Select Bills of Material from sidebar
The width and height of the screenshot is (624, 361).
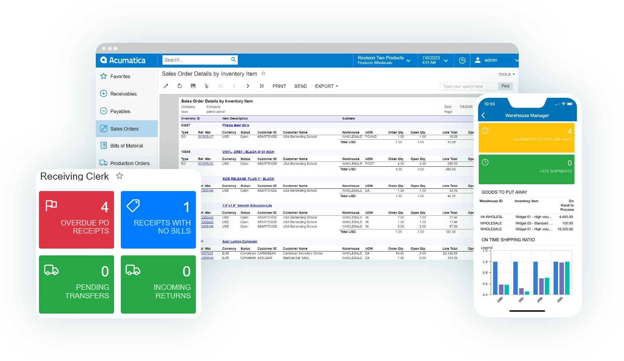[x=126, y=145]
